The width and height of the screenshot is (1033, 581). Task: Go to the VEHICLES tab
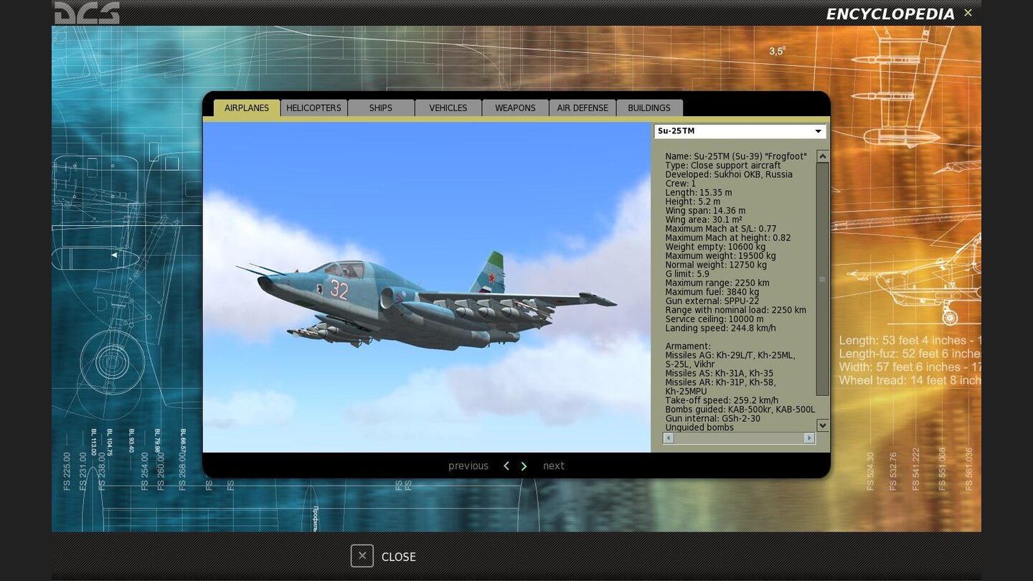(448, 108)
